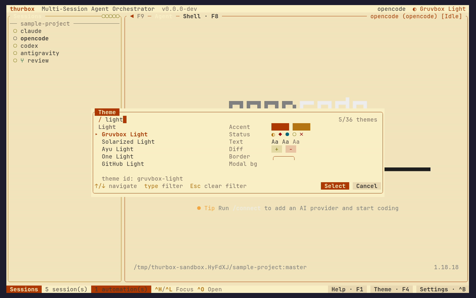Click the red minus Diff swatch

click(291, 149)
